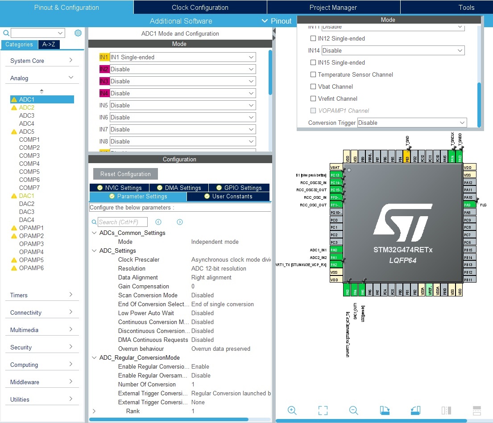Open the Tools tab
Image resolution: width=493 pixels, height=423 pixels.
(x=466, y=7)
